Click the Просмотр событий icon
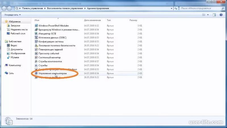The image size is (227, 128). pyautogui.click(x=36, y=54)
